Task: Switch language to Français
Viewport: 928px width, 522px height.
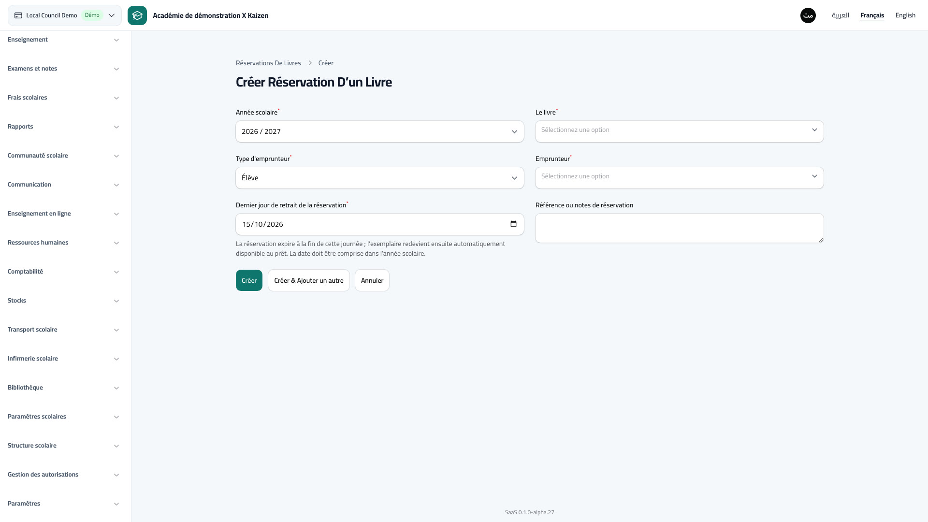Action: 872,15
